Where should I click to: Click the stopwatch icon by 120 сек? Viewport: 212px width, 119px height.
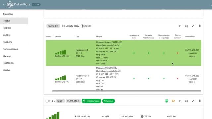(x=142, y=116)
